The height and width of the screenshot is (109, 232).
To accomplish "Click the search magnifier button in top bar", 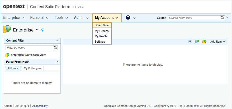I will click(222, 18).
